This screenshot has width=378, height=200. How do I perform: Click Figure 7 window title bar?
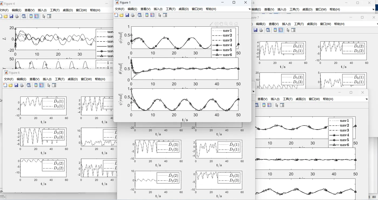[297, 18]
